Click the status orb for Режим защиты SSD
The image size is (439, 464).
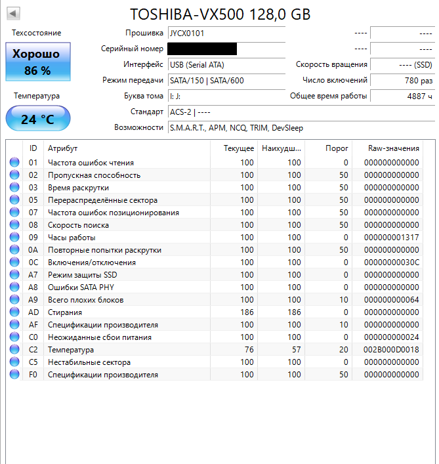tap(14, 274)
